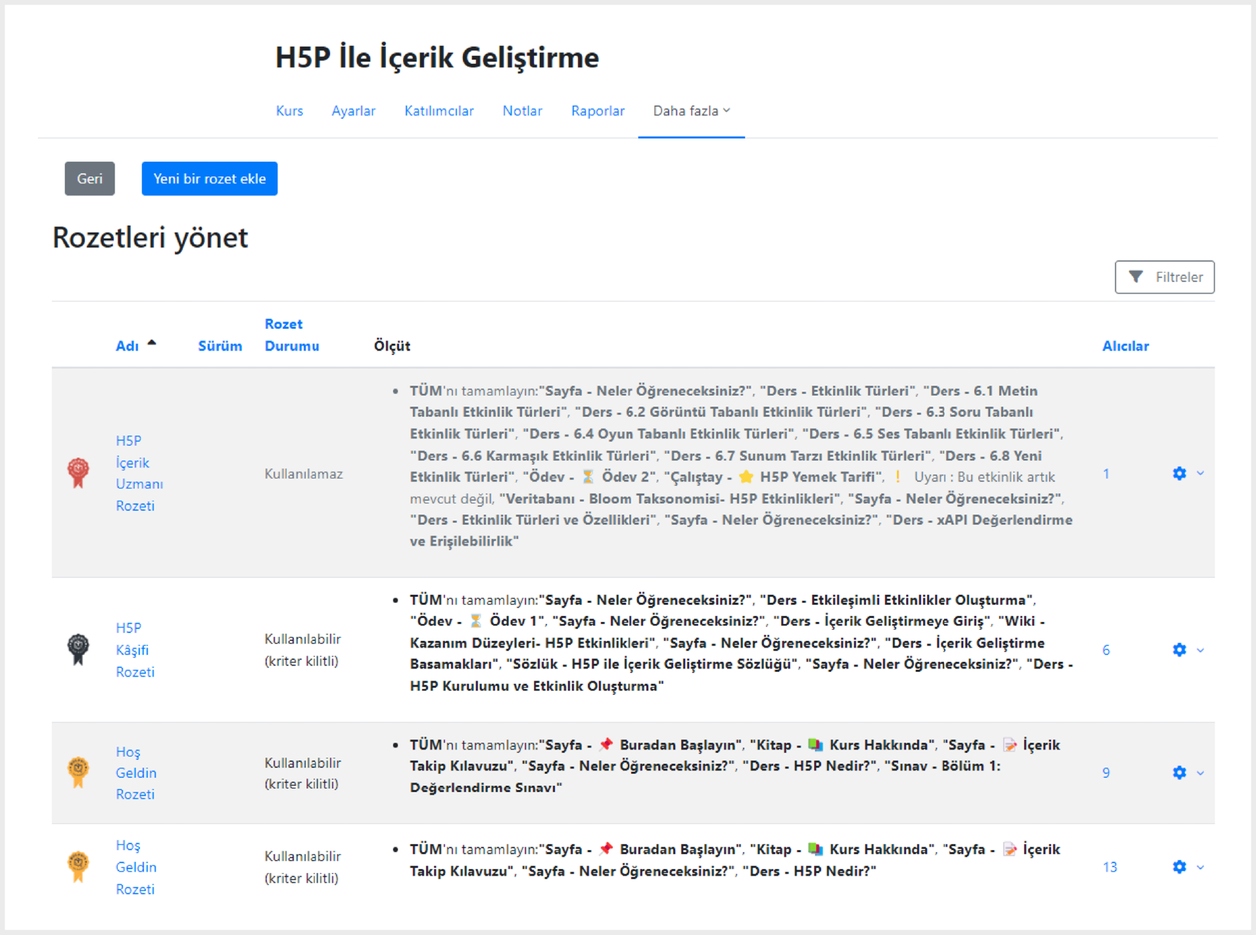
Task: Expand actions chevron in İçerik Uzmanı row
Action: pos(1200,473)
